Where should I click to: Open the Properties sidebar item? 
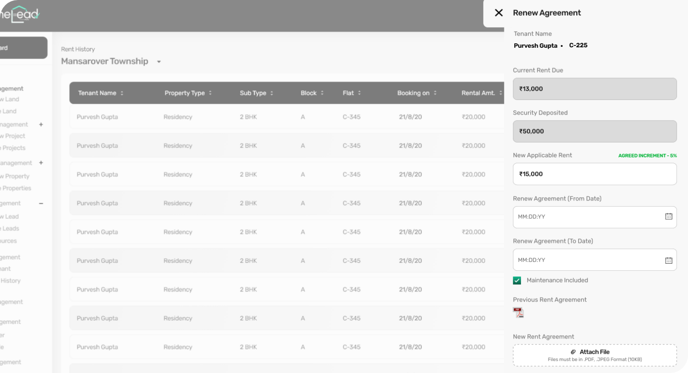tap(16, 188)
